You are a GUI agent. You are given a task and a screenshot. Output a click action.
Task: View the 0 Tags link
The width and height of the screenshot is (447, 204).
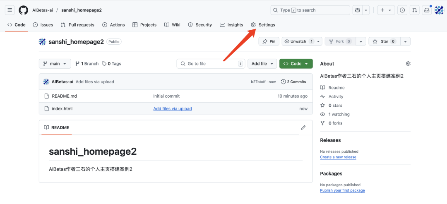(x=112, y=64)
